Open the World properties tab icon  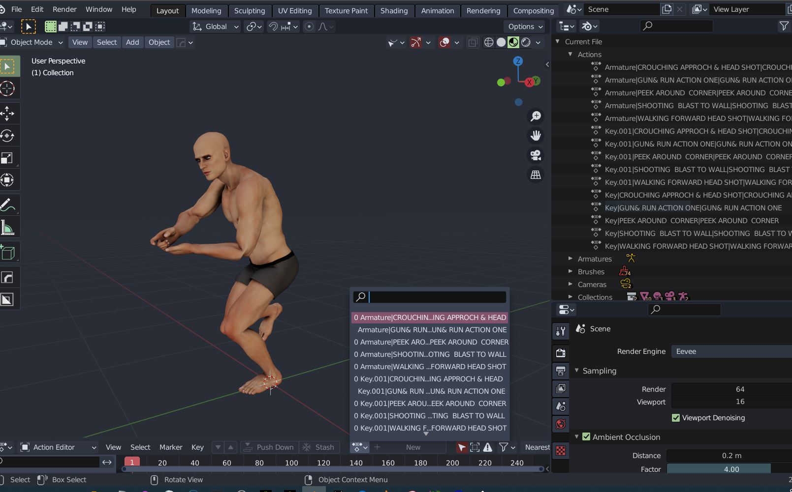click(561, 424)
